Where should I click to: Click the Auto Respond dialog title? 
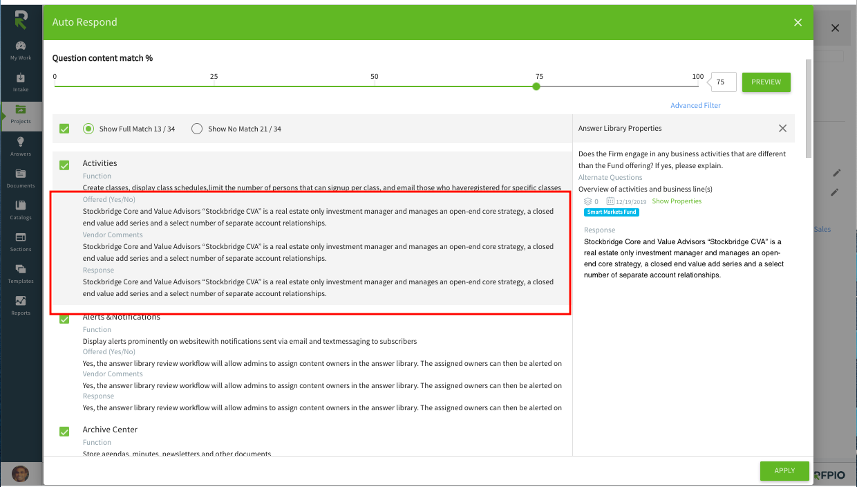(85, 22)
